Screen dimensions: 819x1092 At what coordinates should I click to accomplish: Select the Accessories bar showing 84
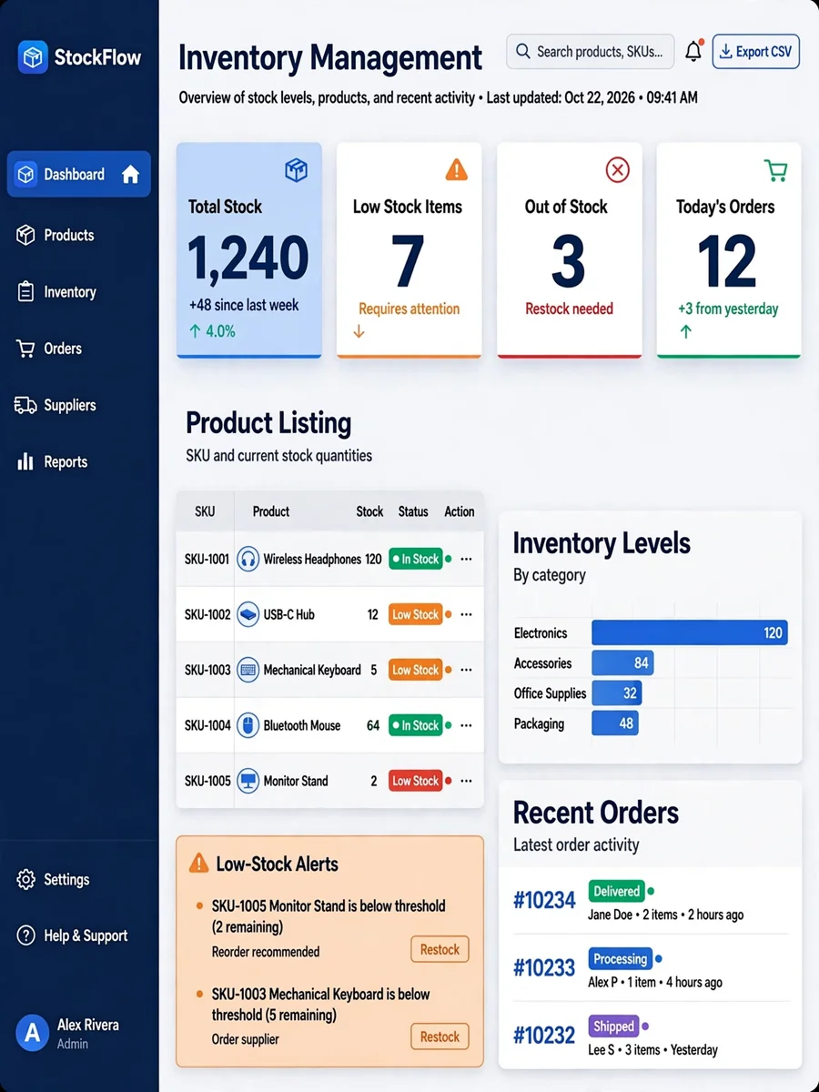(x=622, y=663)
